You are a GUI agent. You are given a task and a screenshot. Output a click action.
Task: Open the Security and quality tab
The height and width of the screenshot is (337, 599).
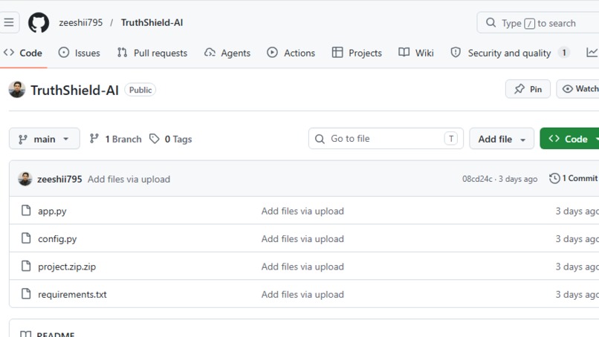pyautogui.click(x=510, y=53)
